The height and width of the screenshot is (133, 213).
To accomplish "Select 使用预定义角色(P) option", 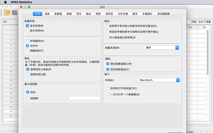I will click(x=28, y=69).
